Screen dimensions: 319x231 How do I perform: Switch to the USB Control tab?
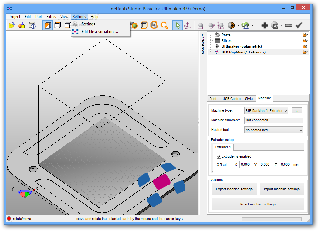coord(232,99)
